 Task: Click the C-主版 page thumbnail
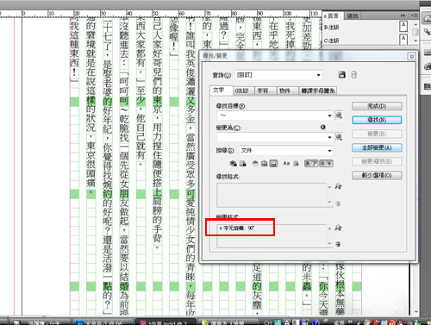click(x=403, y=39)
